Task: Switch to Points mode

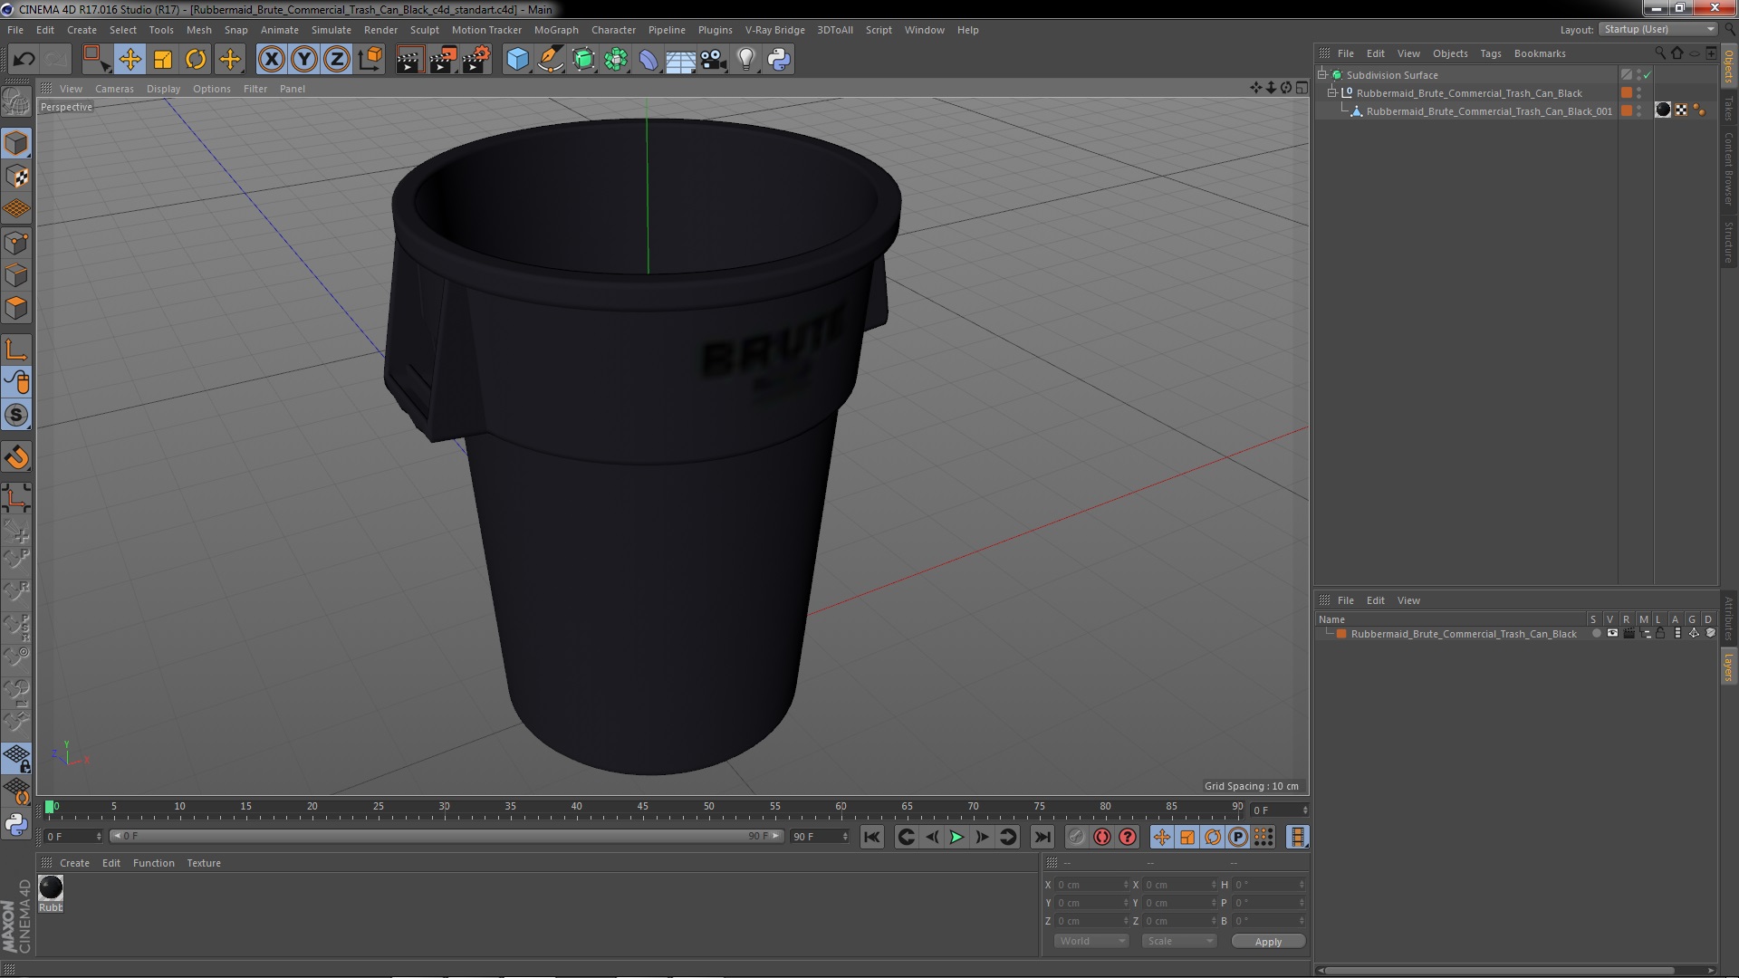Action: 16,243
